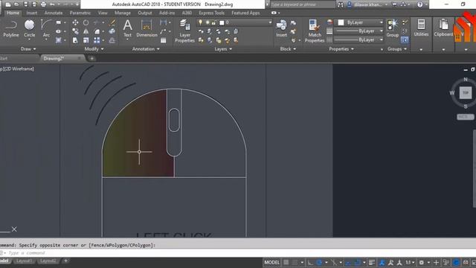Expand the Layers panel dropdown
Viewport: 476px width, 268px height.
pos(223,49)
